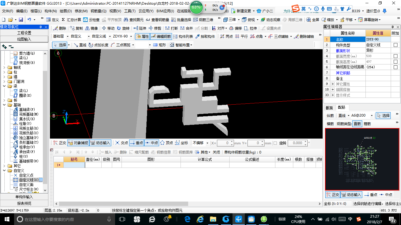The image size is (401, 225).
Task: Open 报表预览 report preview
Action: tap(24, 203)
